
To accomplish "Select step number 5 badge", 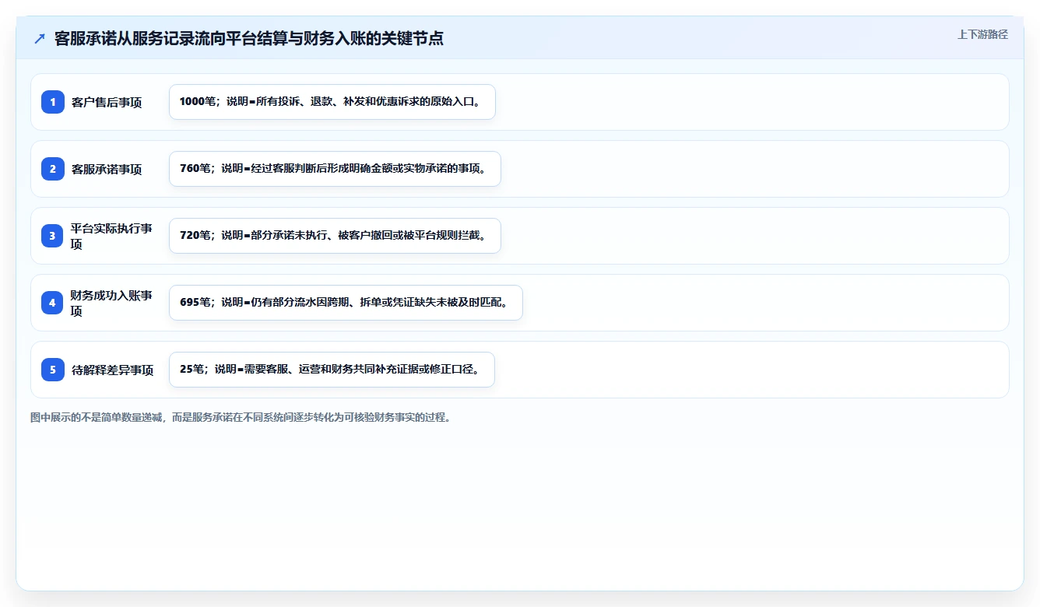I will [53, 370].
